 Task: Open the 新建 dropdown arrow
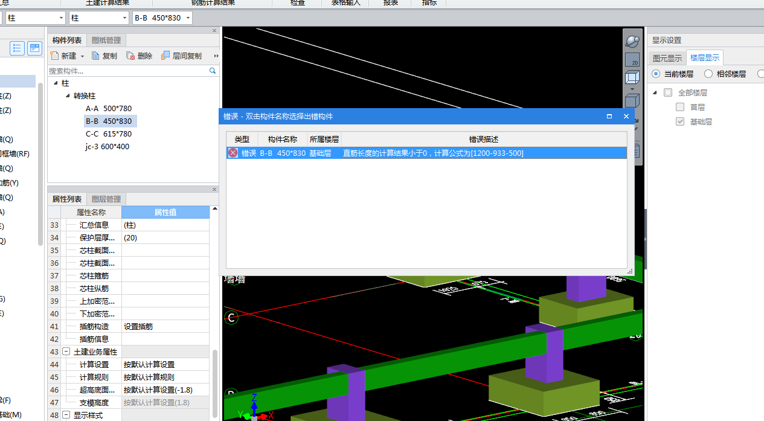(x=83, y=56)
